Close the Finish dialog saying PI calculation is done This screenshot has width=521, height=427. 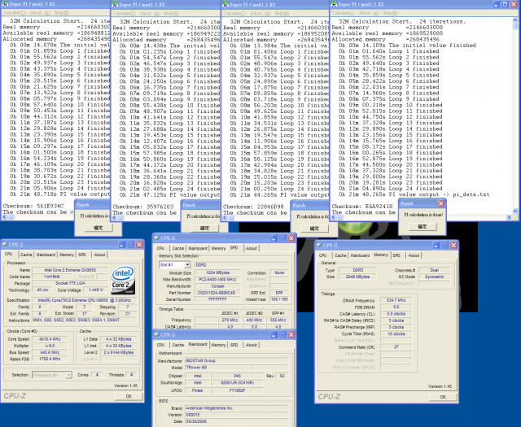pyautogui.click(x=440, y=203)
